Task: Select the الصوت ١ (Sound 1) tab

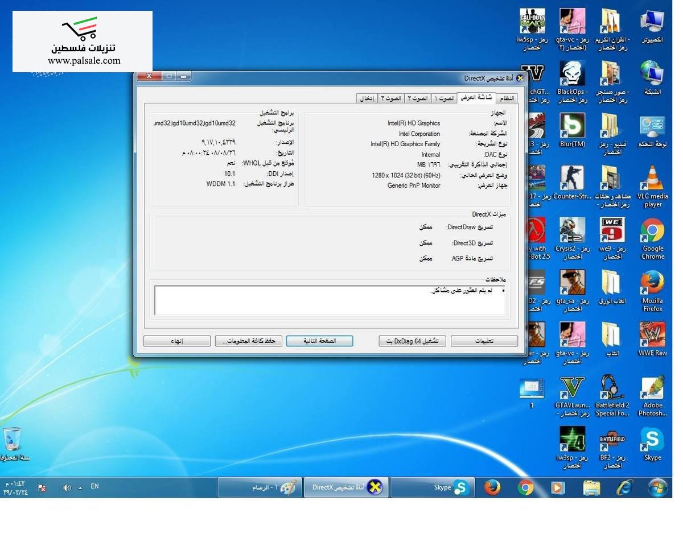Action: point(444,98)
